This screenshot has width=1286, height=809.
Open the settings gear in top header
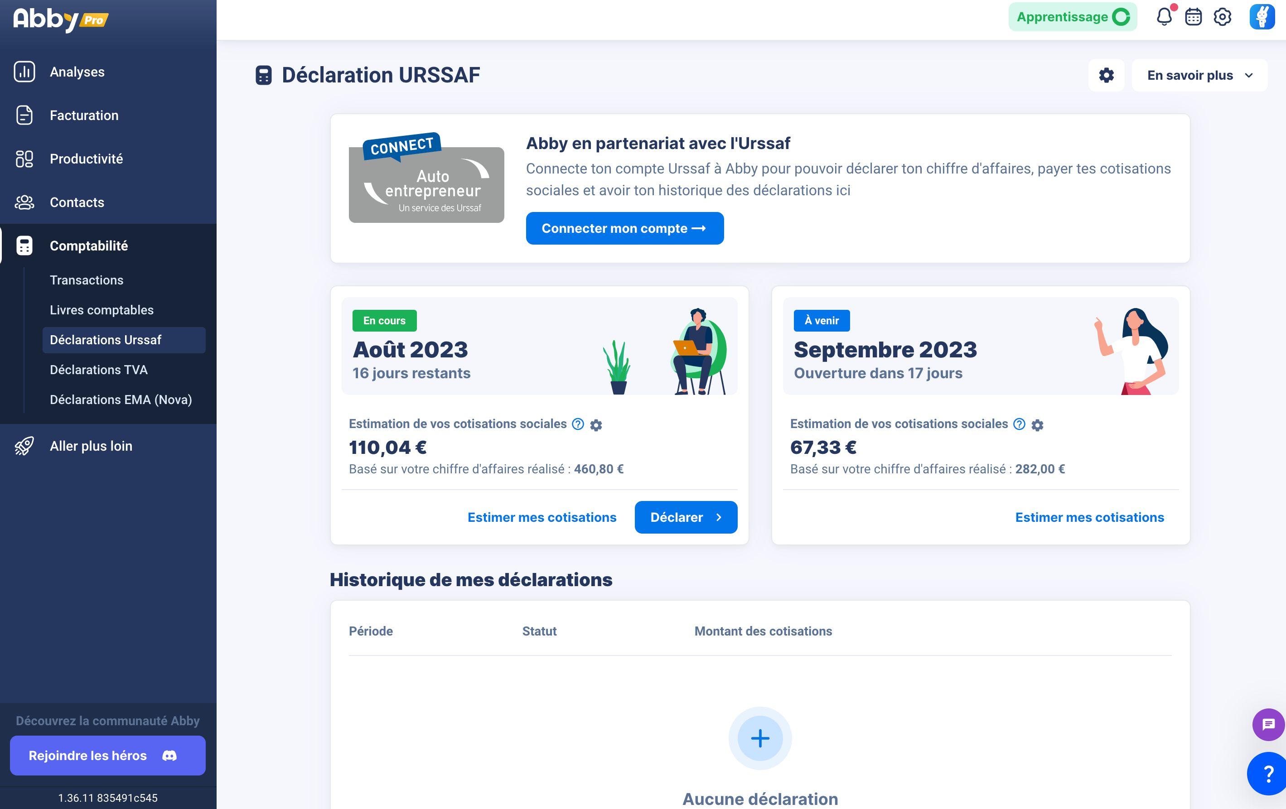[1223, 17]
